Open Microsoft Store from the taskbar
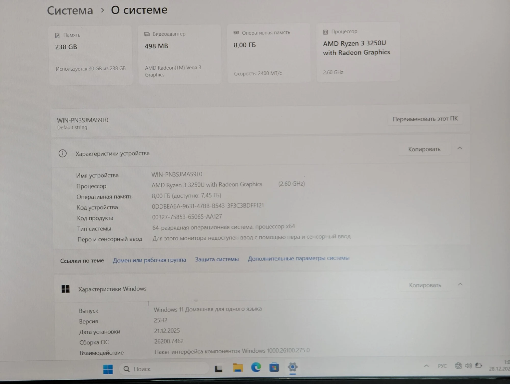The height and width of the screenshot is (384, 510). tap(274, 367)
